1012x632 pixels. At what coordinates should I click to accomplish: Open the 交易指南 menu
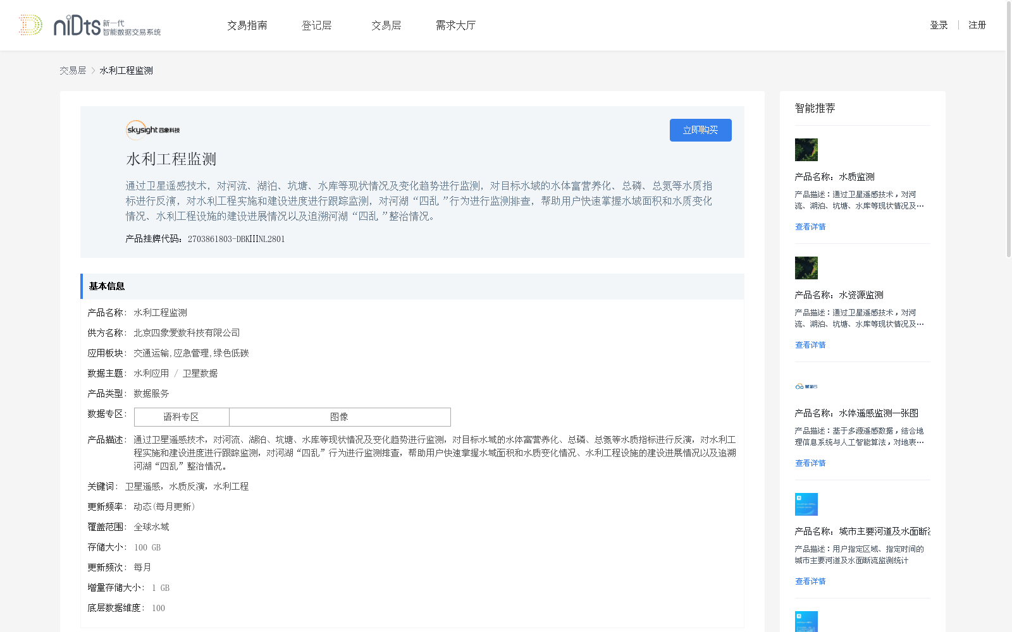click(x=247, y=25)
